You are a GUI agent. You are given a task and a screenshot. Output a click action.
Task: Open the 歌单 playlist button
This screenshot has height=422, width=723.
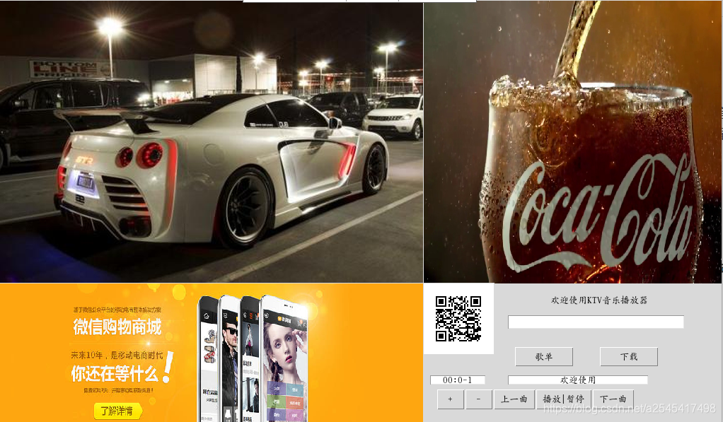543,356
